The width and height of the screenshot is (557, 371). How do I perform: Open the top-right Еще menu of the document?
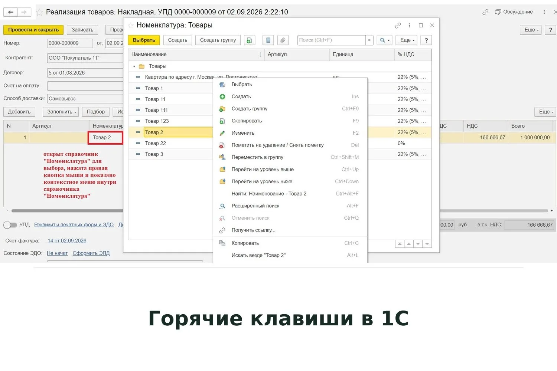point(531,30)
